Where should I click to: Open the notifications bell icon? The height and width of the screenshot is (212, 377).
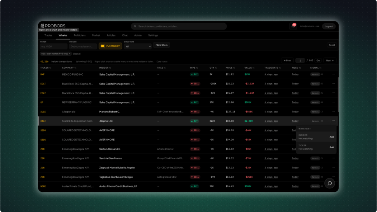pos(293,26)
